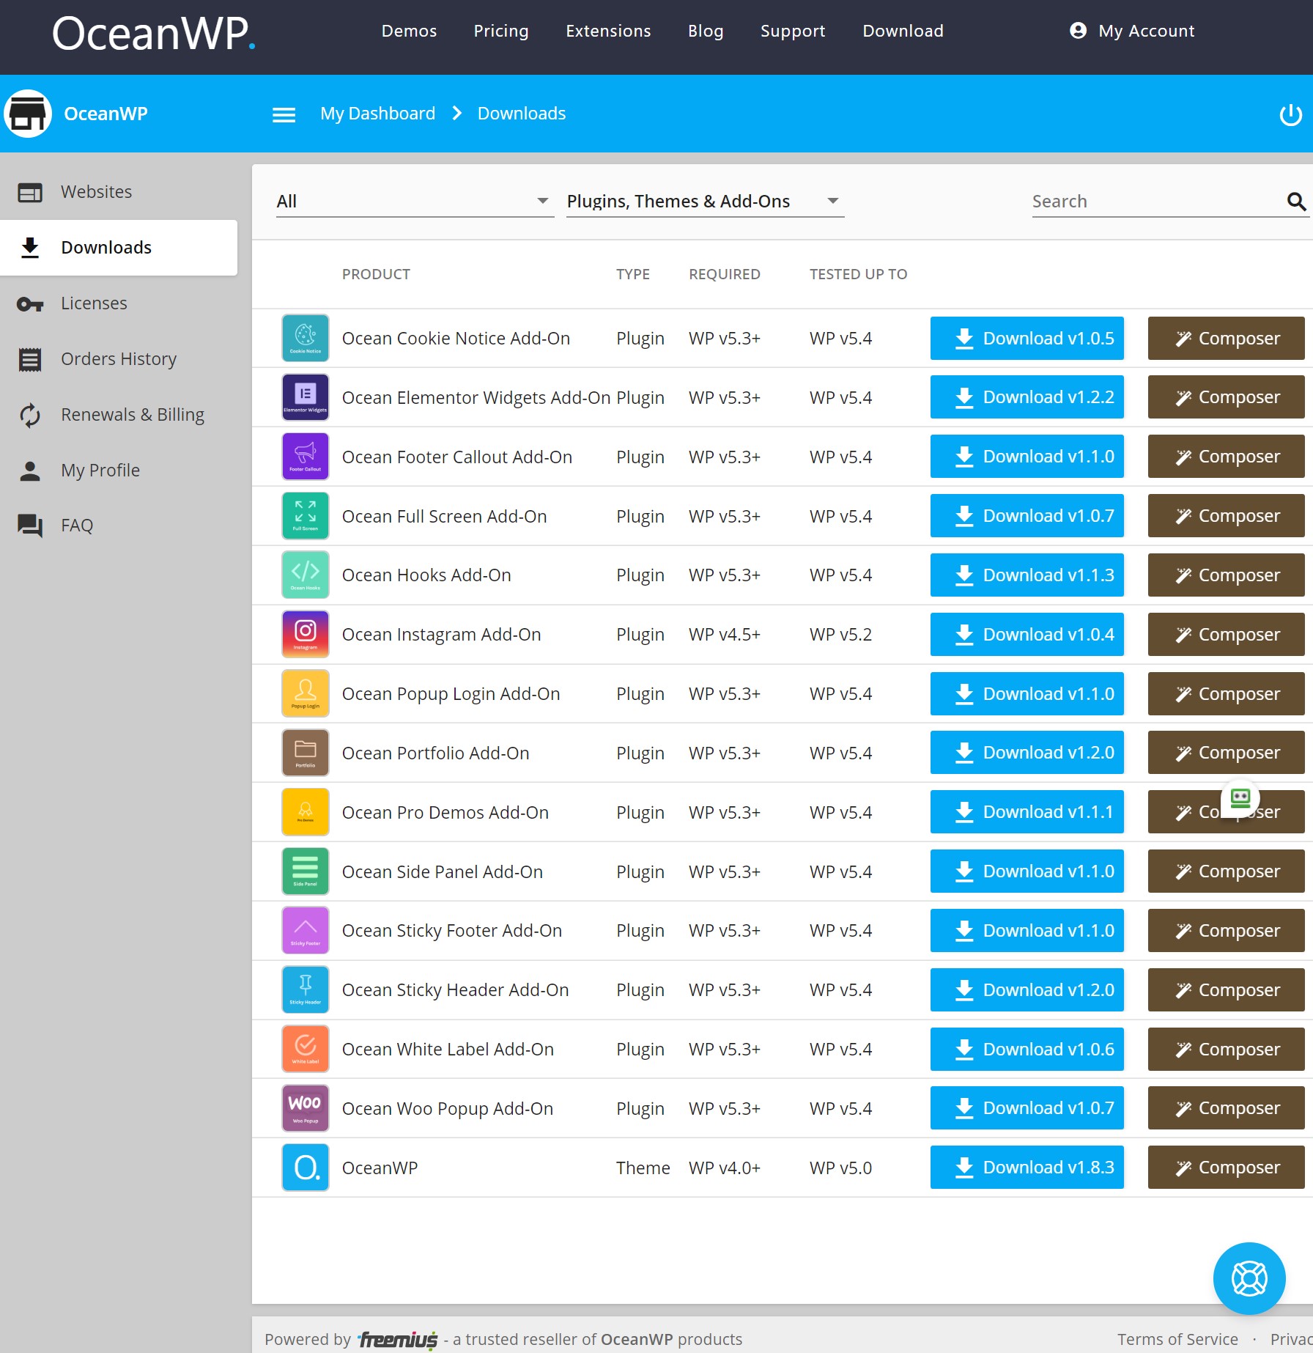The image size is (1313, 1353).
Task: Select Pricing in the top navigation
Action: pyautogui.click(x=501, y=30)
